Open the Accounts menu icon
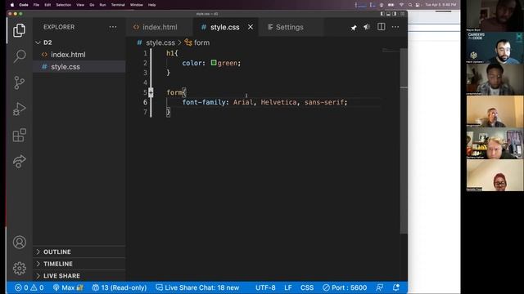The image size is (524, 294). point(20,242)
